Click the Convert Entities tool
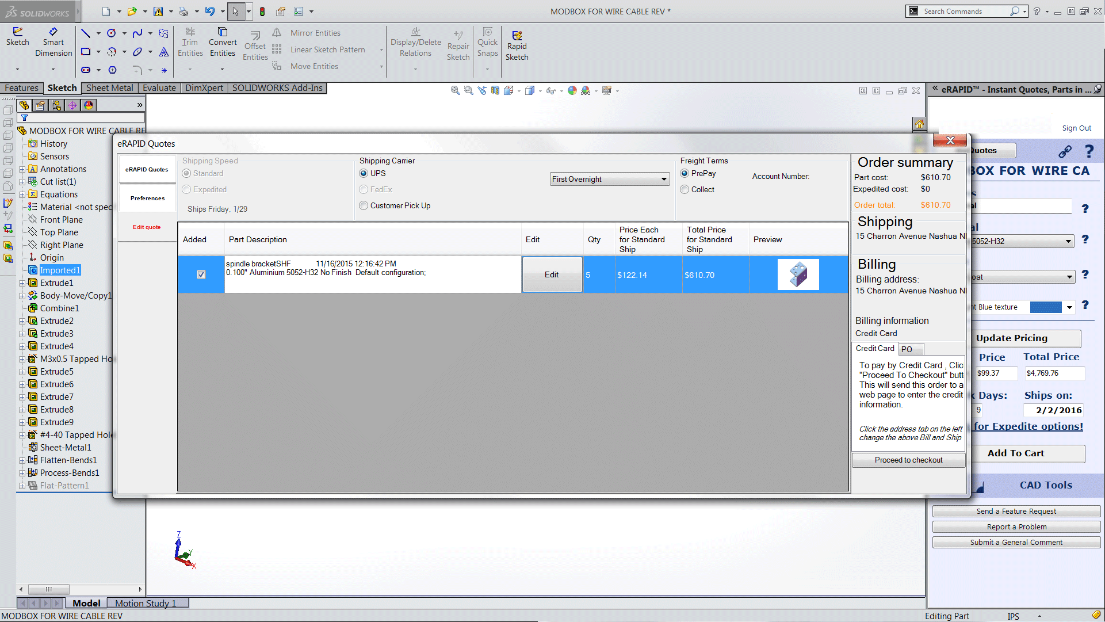 223,42
